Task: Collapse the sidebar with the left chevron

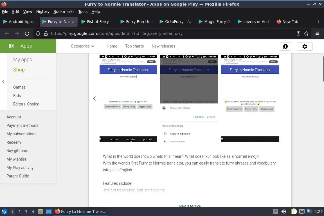Action: tap(3, 82)
